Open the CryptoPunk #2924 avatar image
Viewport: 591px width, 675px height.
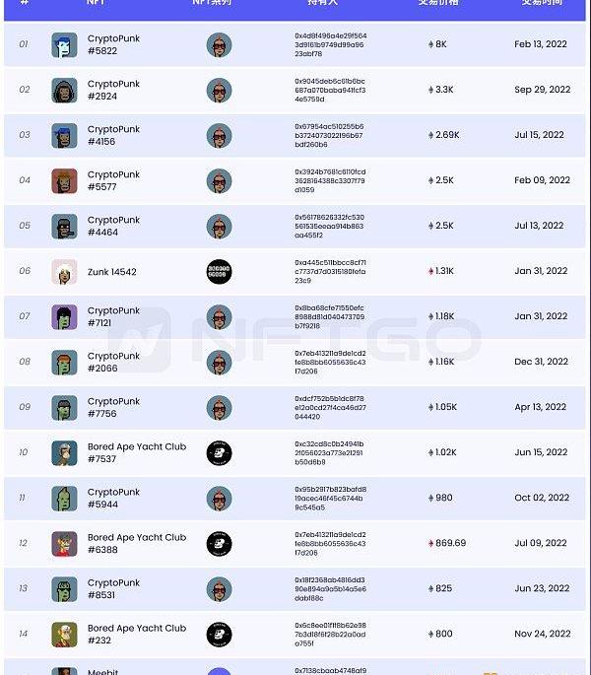click(64, 91)
